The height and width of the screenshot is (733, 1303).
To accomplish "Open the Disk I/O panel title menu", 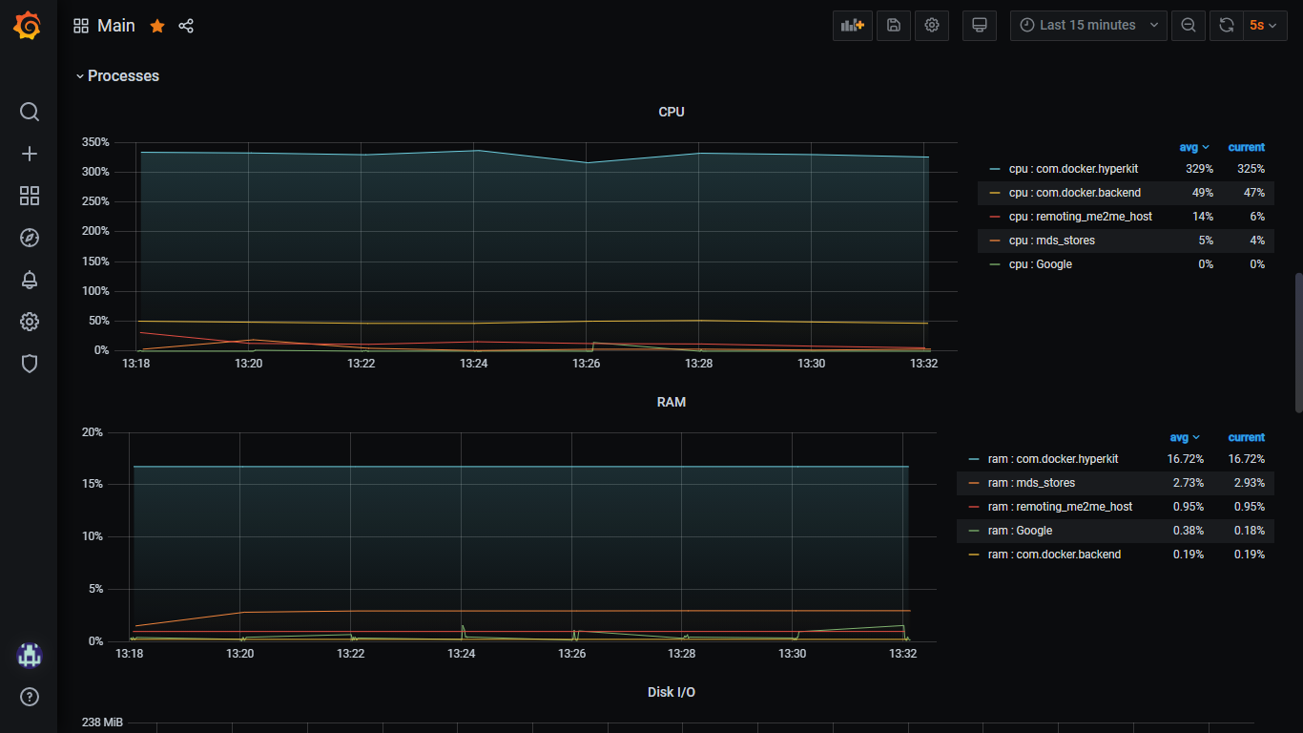I will pos(672,692).
